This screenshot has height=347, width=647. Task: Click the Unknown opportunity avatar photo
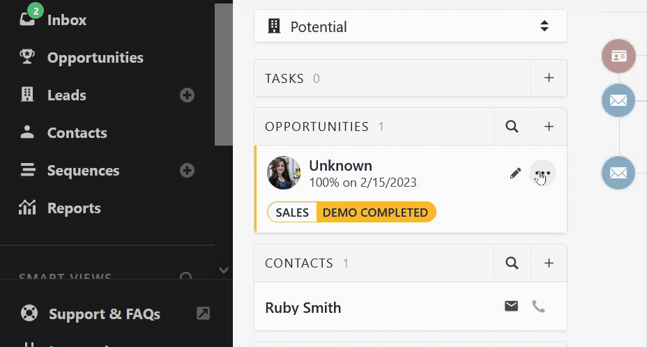[284, 173]
